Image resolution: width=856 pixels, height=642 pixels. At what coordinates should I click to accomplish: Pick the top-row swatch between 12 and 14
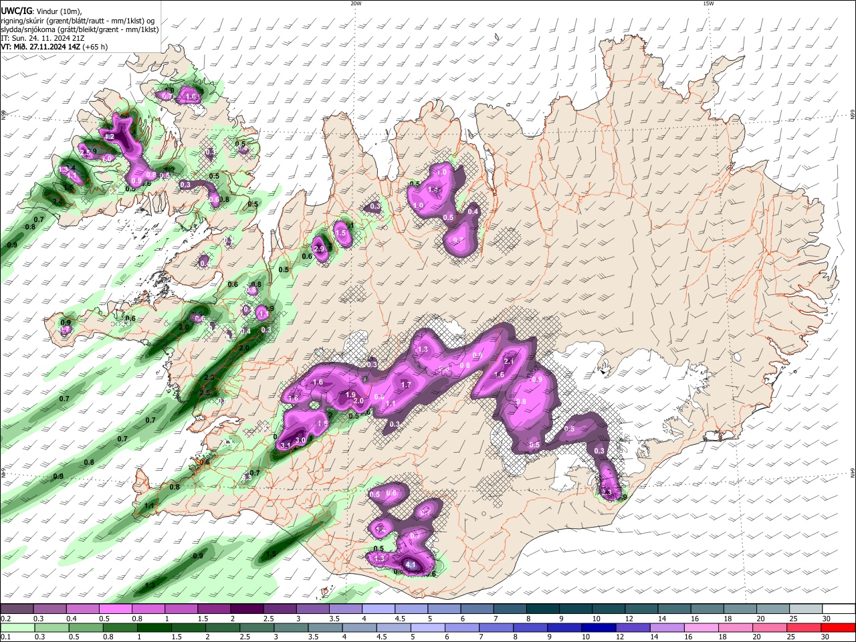pyautogui.click(x=641, y=609)
